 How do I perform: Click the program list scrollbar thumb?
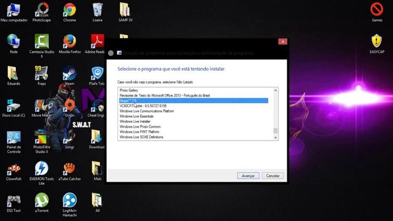click(276, 131)
